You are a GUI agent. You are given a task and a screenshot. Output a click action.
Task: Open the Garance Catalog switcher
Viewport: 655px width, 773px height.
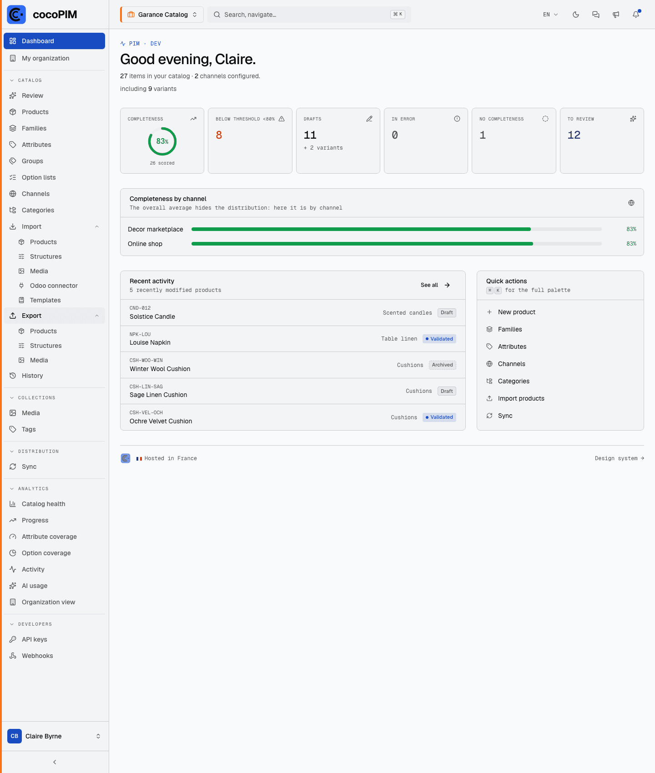162,15
